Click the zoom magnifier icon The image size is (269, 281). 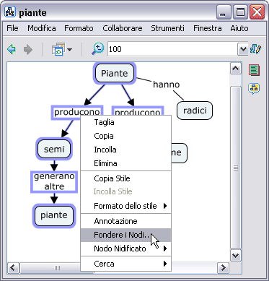tap(97, 49)
